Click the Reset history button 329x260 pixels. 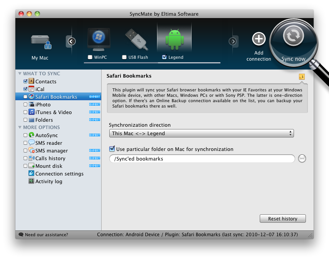point(283,219)
